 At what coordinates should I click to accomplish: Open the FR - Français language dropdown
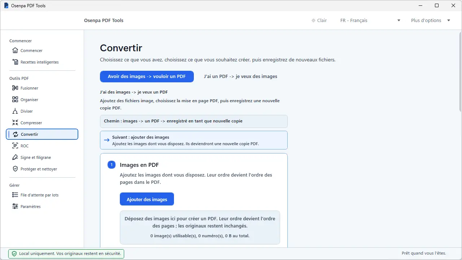tap(370, 21)
